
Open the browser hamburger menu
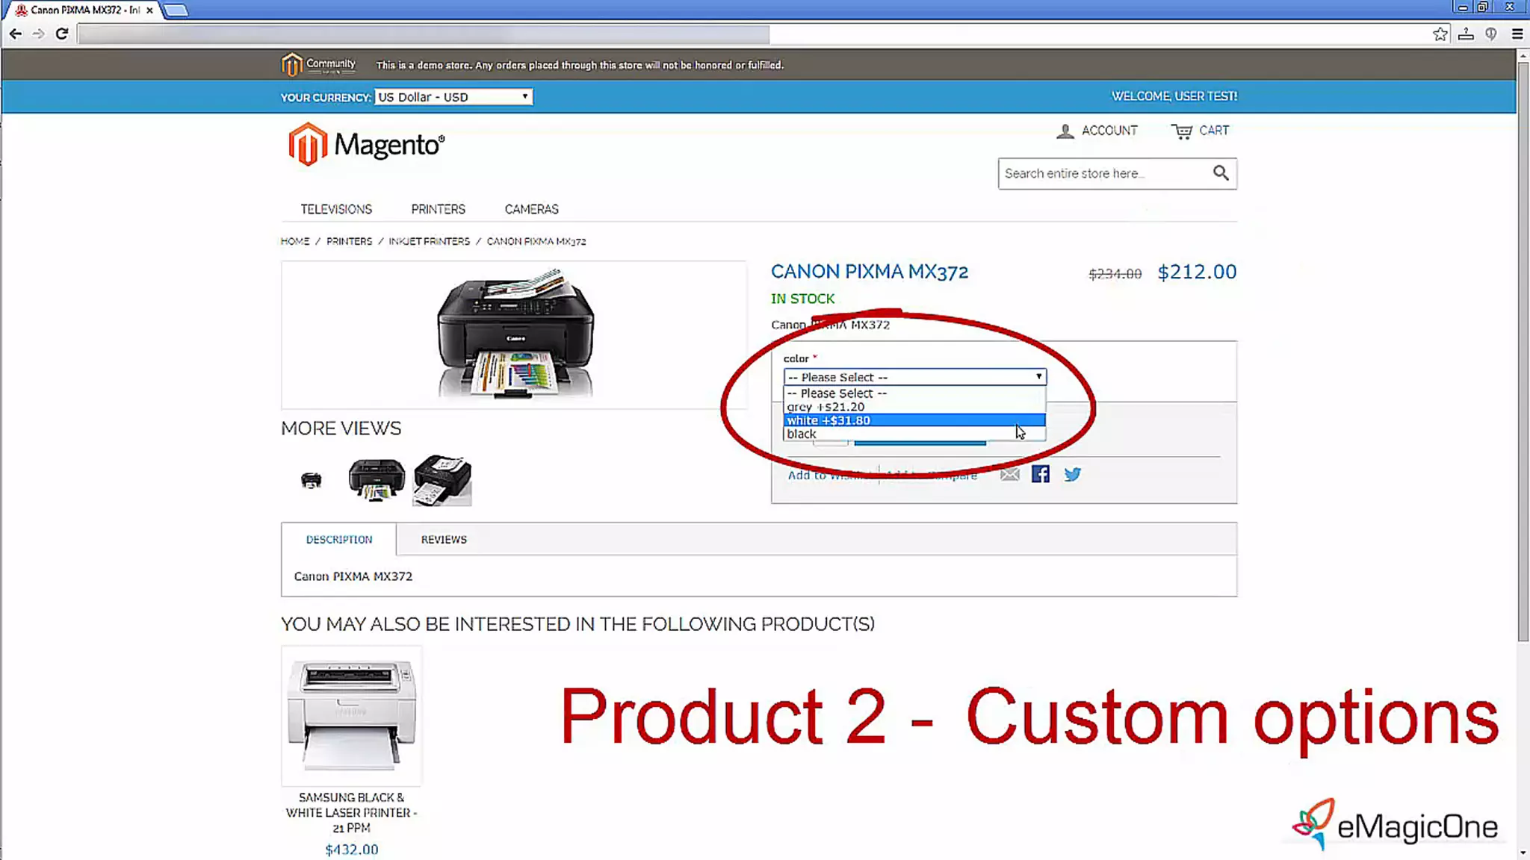click(1517, 34)
